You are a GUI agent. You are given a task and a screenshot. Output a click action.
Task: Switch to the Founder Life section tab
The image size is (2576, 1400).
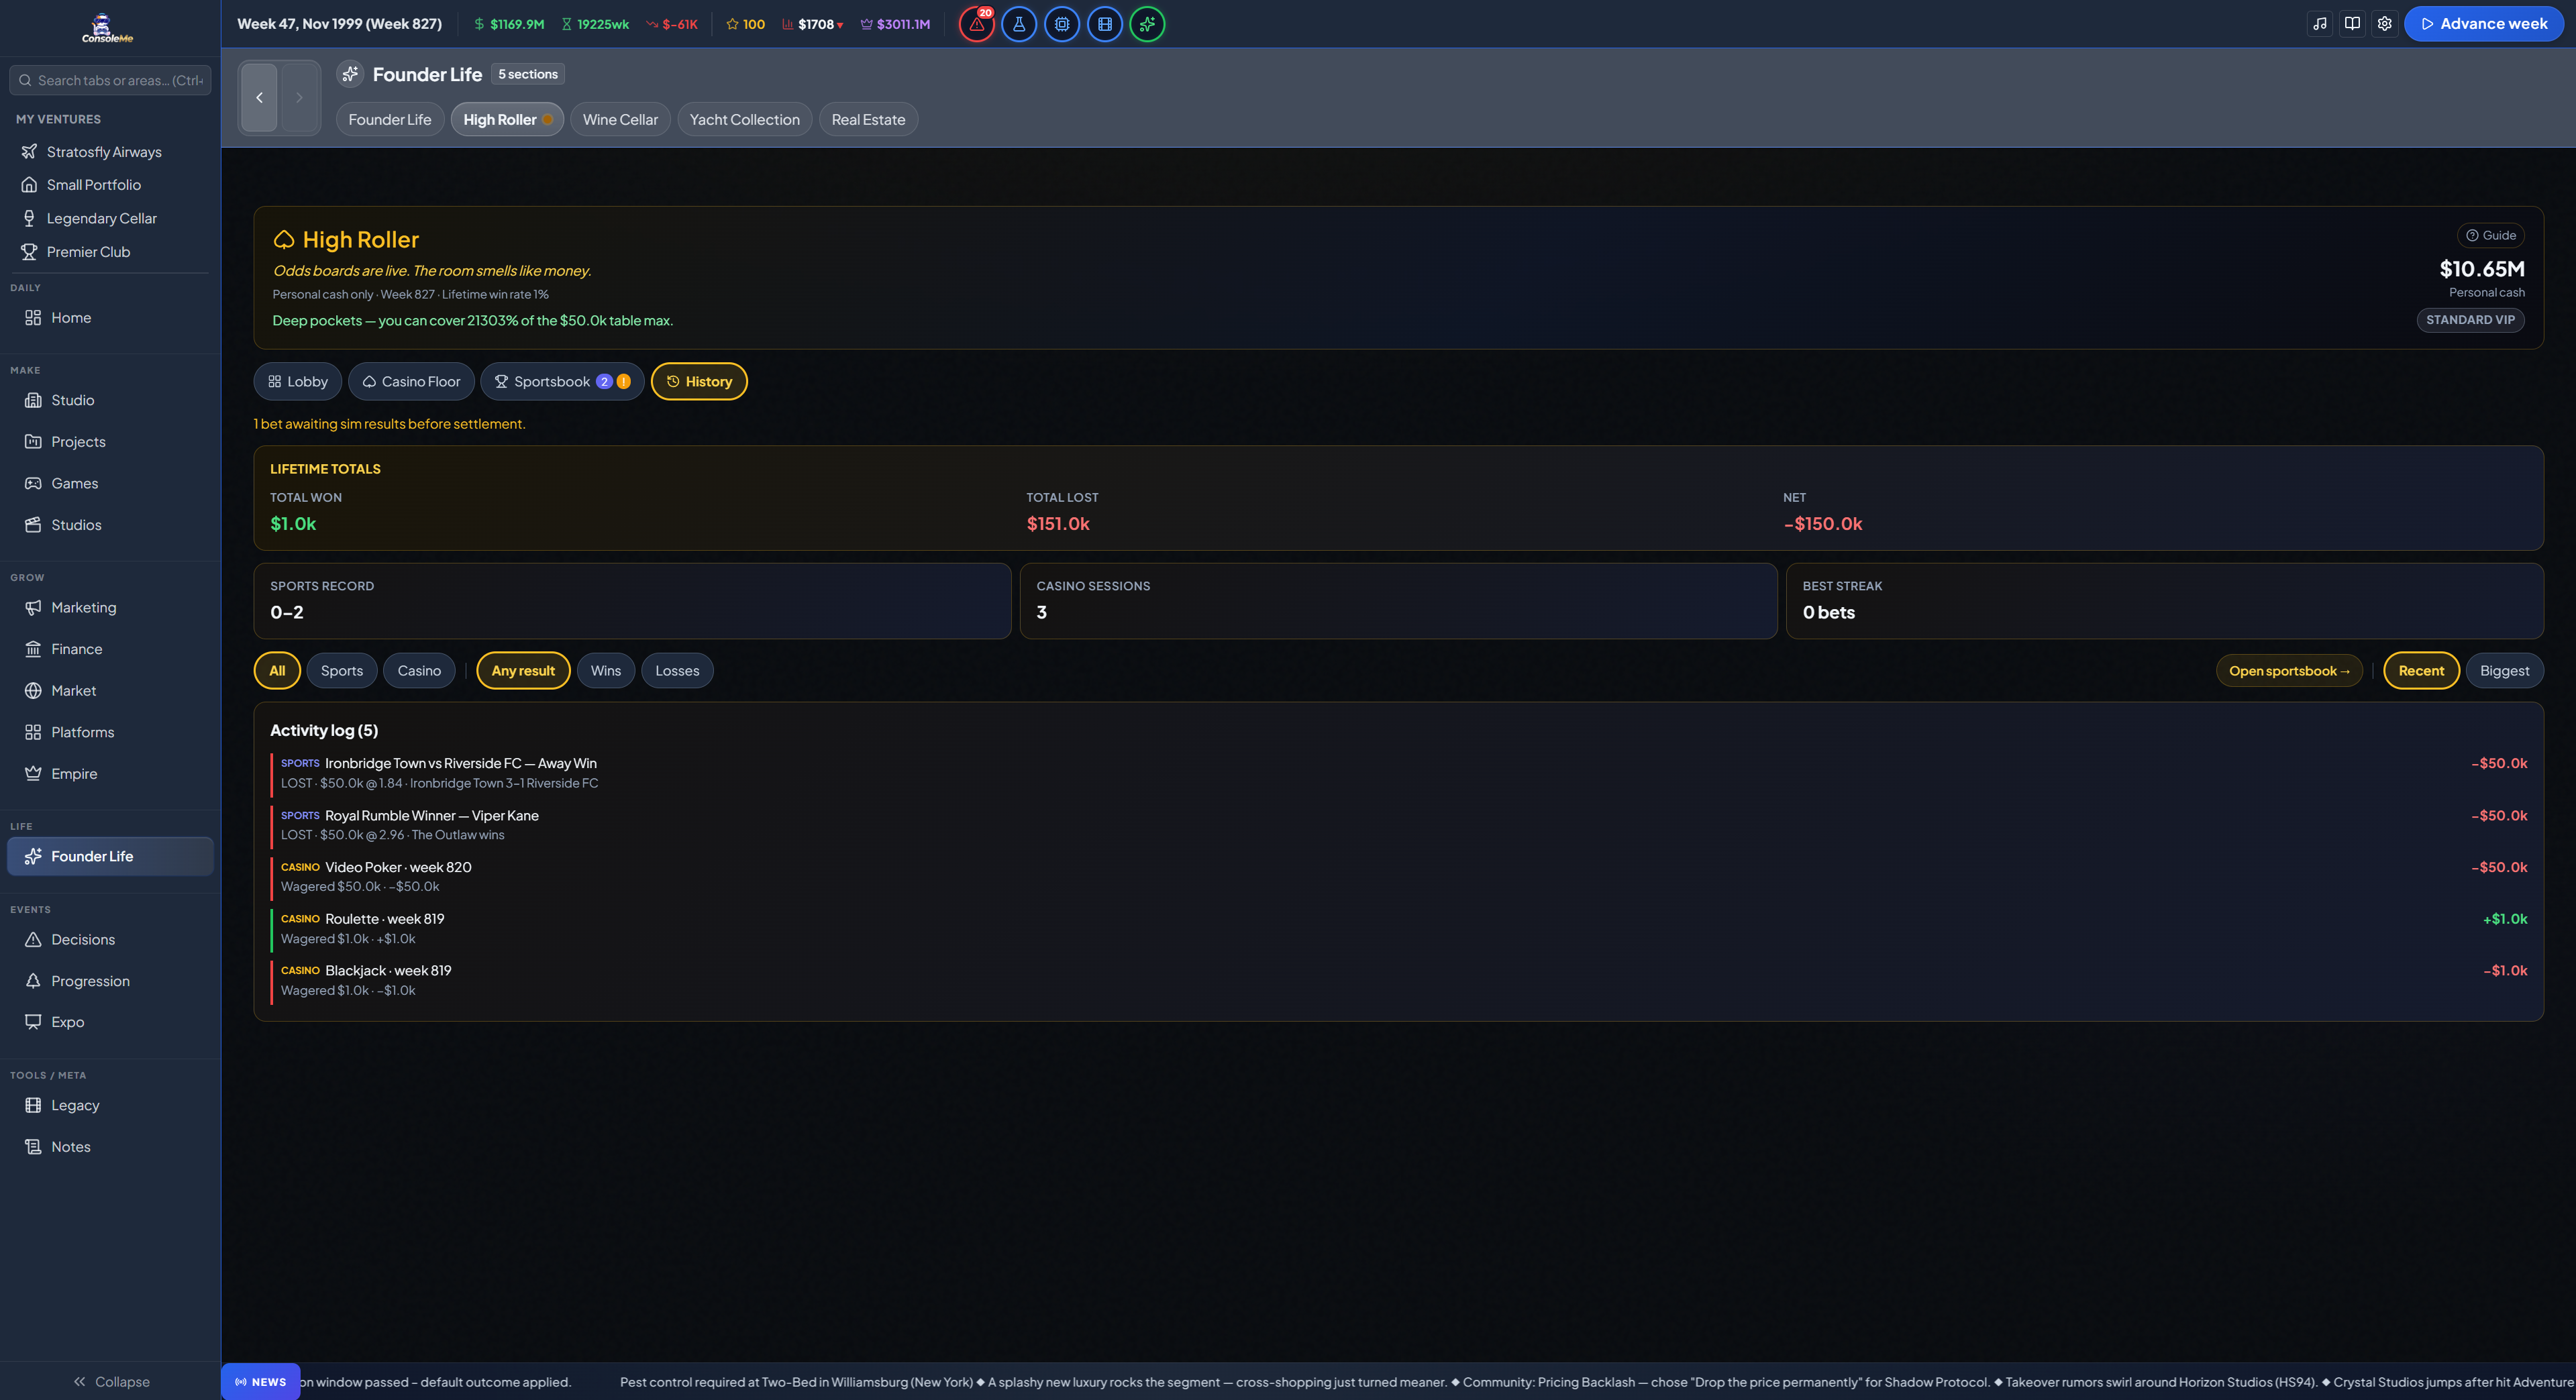(x=390, y=120)
